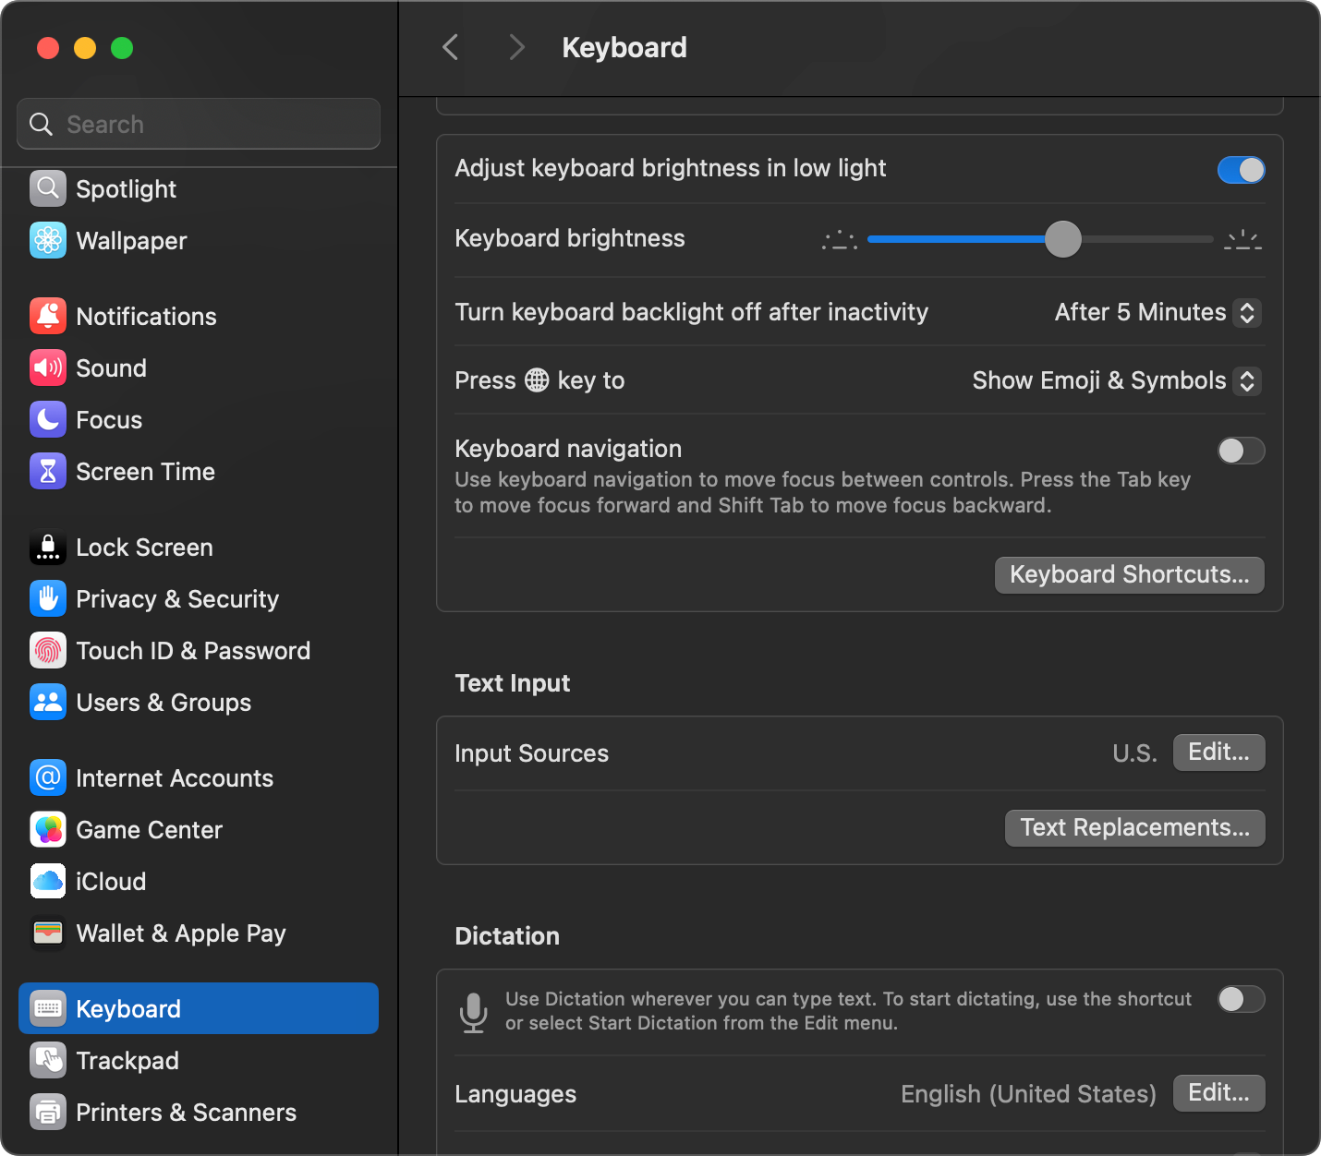Click the Trackpad icon in sidebar
The width and height of the screenshot is (1321, 1156).
(48, 1060)
